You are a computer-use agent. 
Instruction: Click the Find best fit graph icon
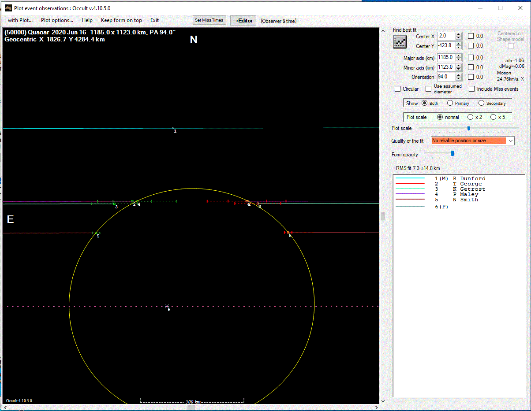[400, 41]
